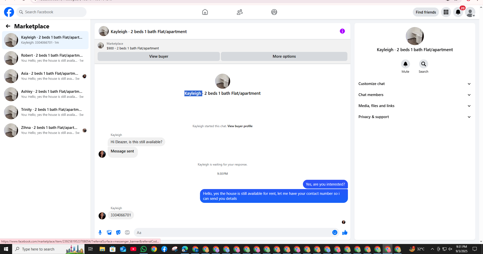The image size is (483, 254).
Task: Attach a file with the photo icon
Action: tap(109, 232)
